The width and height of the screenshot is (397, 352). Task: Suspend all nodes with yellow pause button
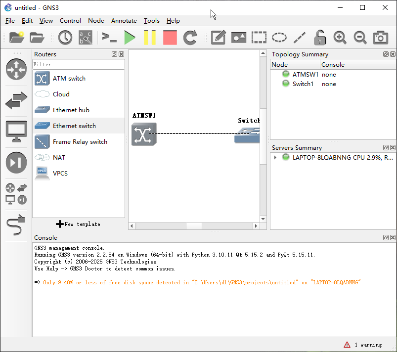tap(150, 38)
